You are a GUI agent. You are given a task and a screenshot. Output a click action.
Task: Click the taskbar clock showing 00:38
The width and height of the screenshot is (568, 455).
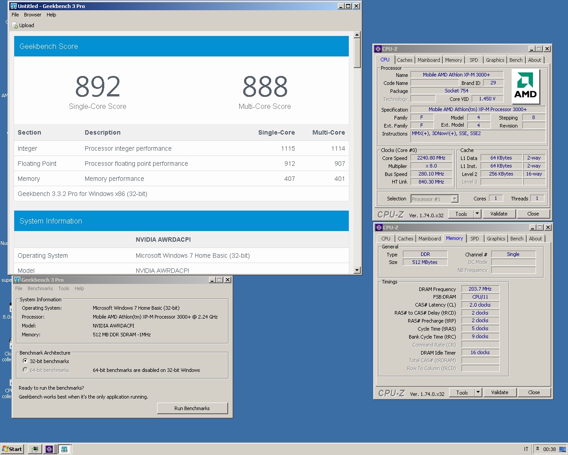(549, 449)
